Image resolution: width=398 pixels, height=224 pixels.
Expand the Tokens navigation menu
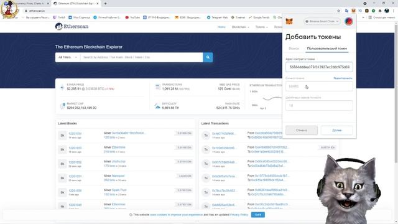(x=261, y=27)
